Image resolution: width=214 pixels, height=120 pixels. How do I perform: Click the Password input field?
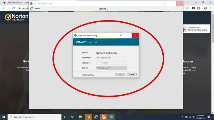point(112,63)
